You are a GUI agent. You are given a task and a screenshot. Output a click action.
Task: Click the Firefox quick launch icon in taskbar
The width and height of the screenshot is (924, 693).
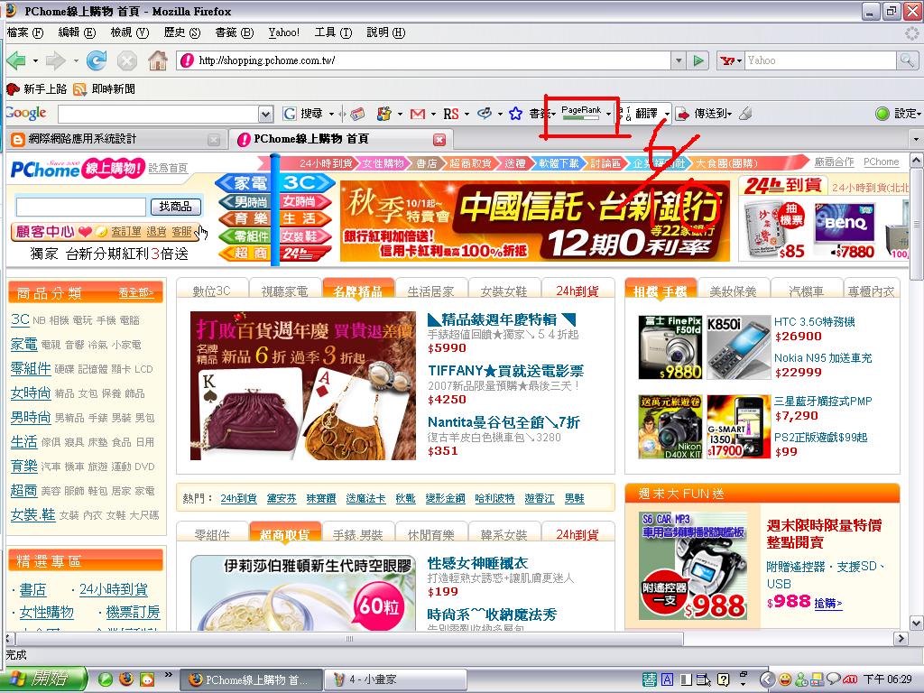(x=125, y=679)
